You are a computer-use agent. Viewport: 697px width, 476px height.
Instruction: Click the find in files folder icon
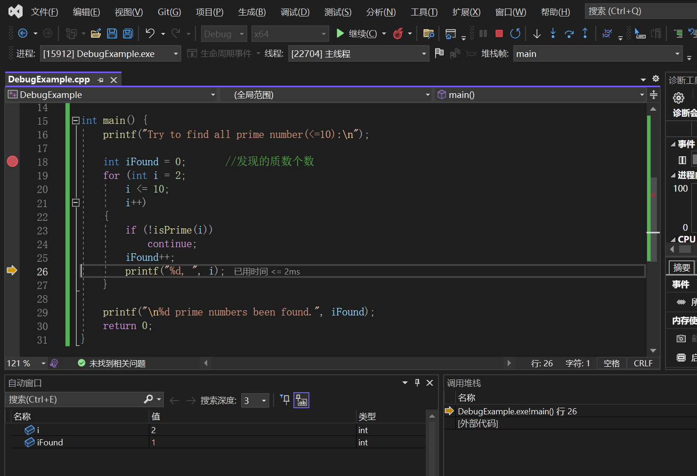click(429, 33)
